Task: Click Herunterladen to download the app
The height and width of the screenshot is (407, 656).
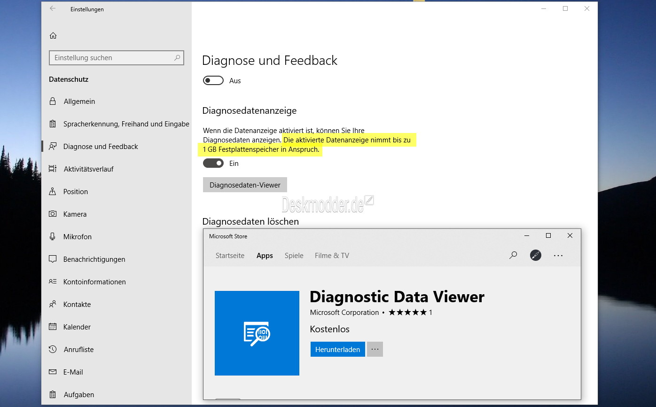Action: coord(337,349)
